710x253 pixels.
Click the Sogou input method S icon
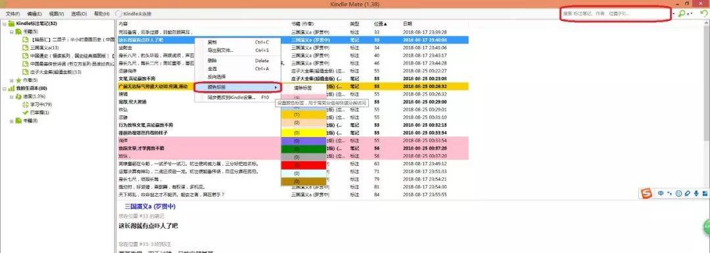click(647, 193)
